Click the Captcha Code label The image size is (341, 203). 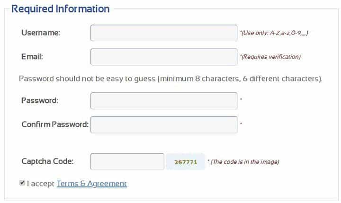tap(47, 161)
